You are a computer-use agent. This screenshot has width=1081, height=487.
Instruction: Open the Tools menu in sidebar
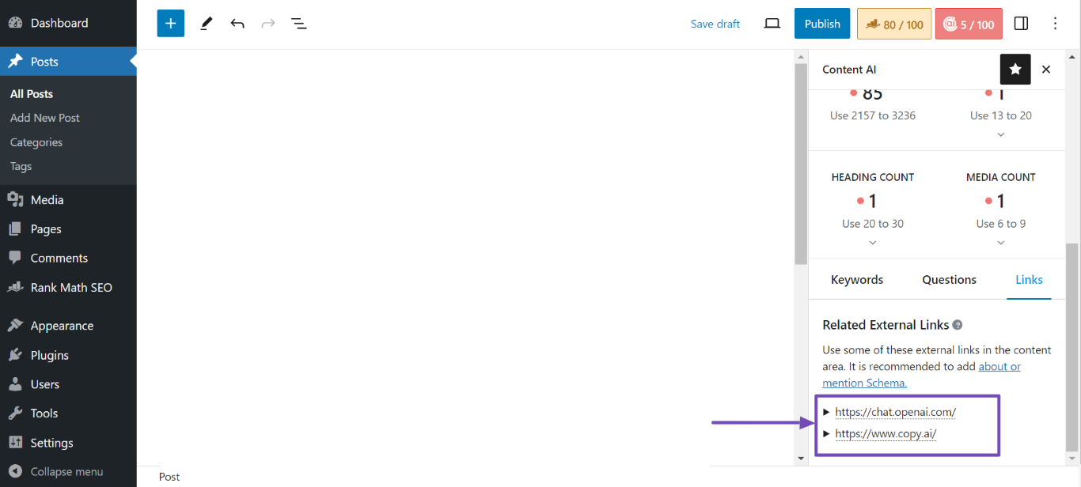tap(68, 413)
